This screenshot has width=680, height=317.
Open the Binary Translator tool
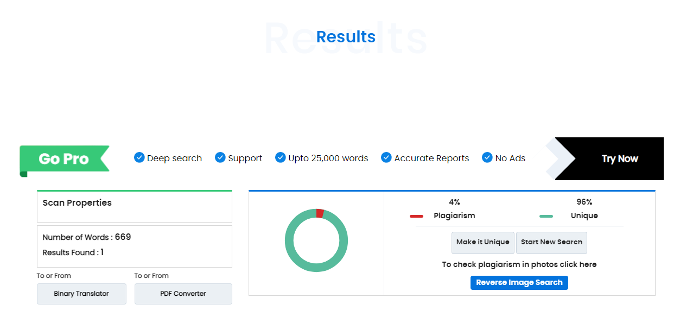(x=81, y=294)
